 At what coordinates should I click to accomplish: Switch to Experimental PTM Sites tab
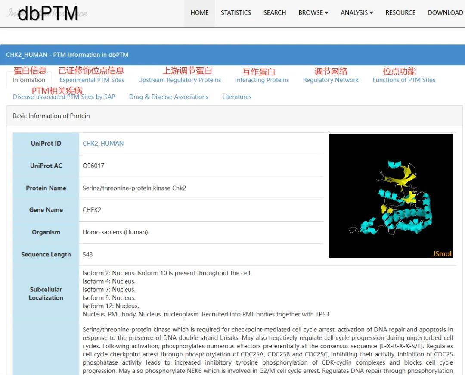pos(92,80)
